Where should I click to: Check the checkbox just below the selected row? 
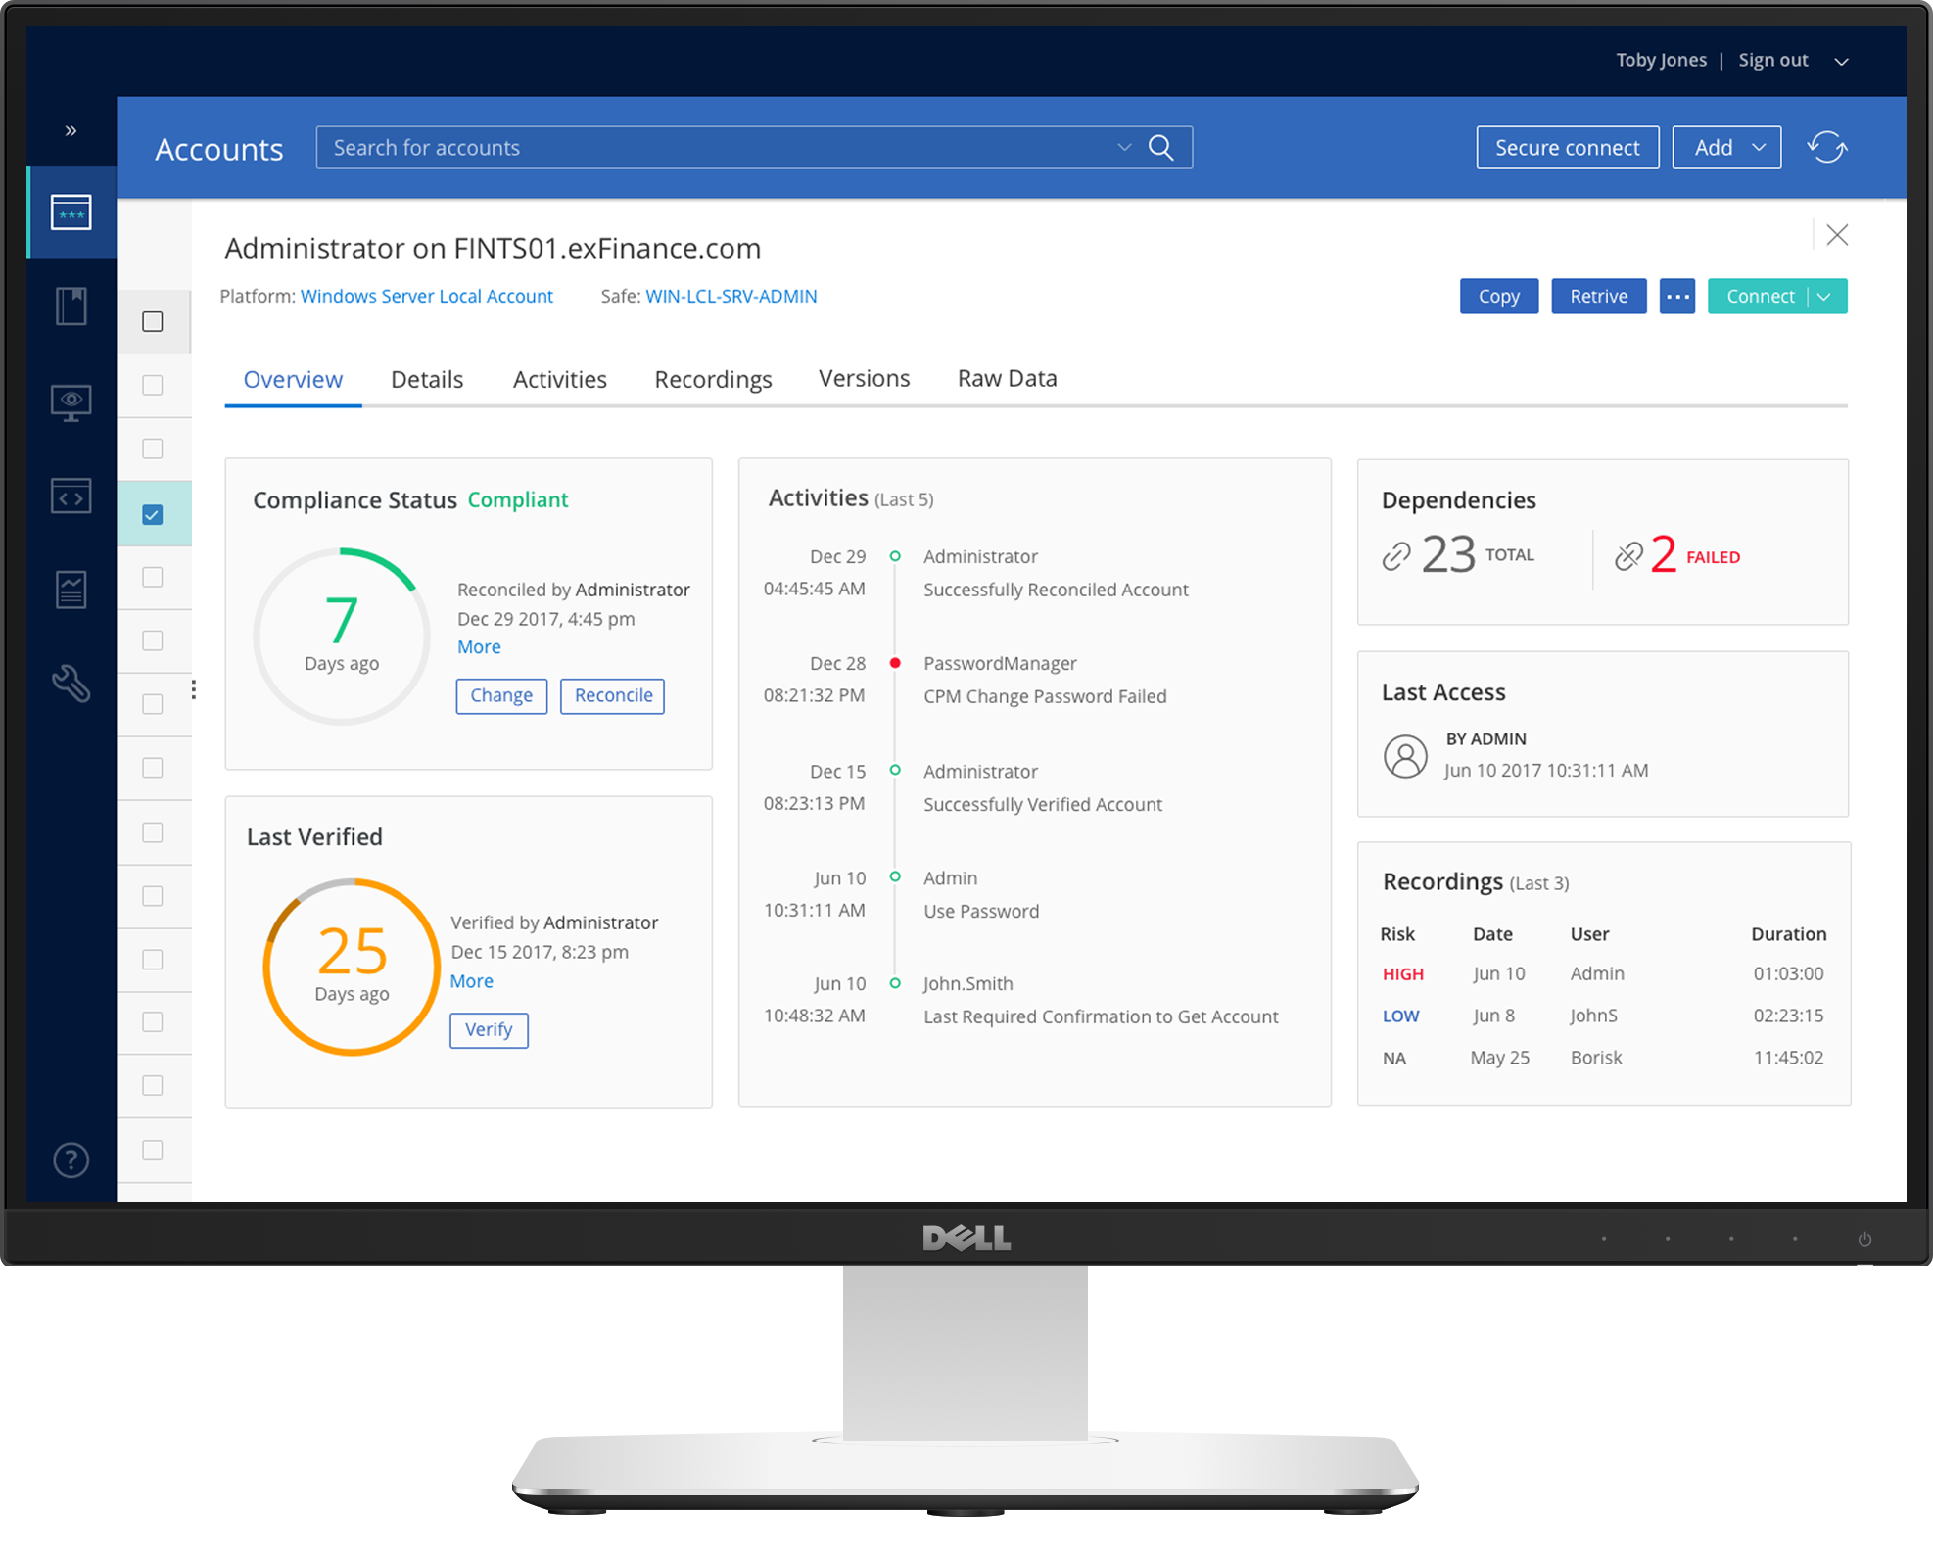[153, 577]
